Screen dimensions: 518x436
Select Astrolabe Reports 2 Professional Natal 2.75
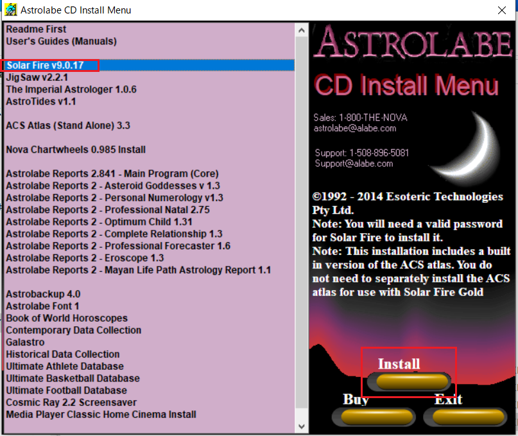[107, 210]
